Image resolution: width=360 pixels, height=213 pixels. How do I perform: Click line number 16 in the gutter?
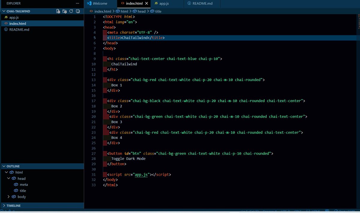(94, 95)
